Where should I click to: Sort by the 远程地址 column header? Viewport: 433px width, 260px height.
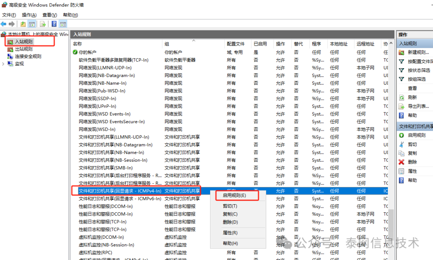tap(365, 44)
